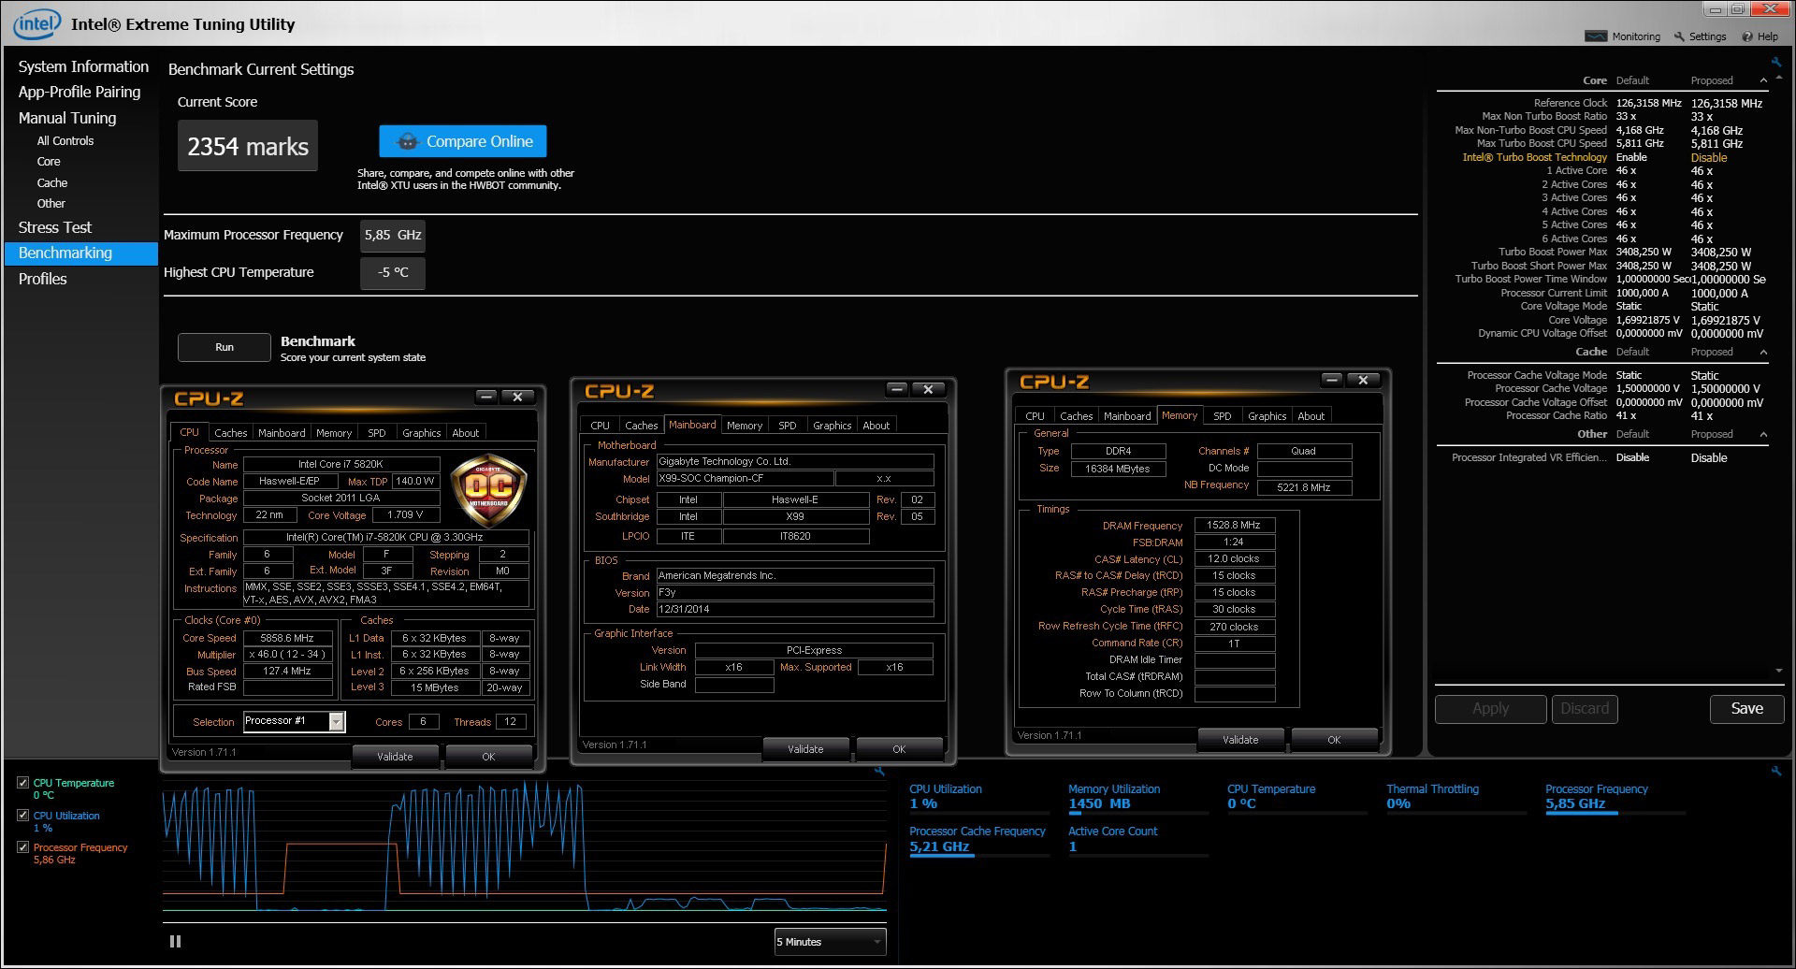Click the Core Speed field in CPU-Z
The height and width of the screenshot is (969, 1796).
[288, 638]
